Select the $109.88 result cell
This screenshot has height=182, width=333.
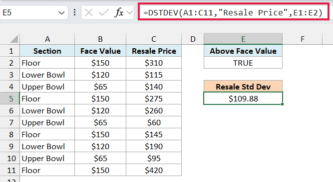click(x=243, y=98)
